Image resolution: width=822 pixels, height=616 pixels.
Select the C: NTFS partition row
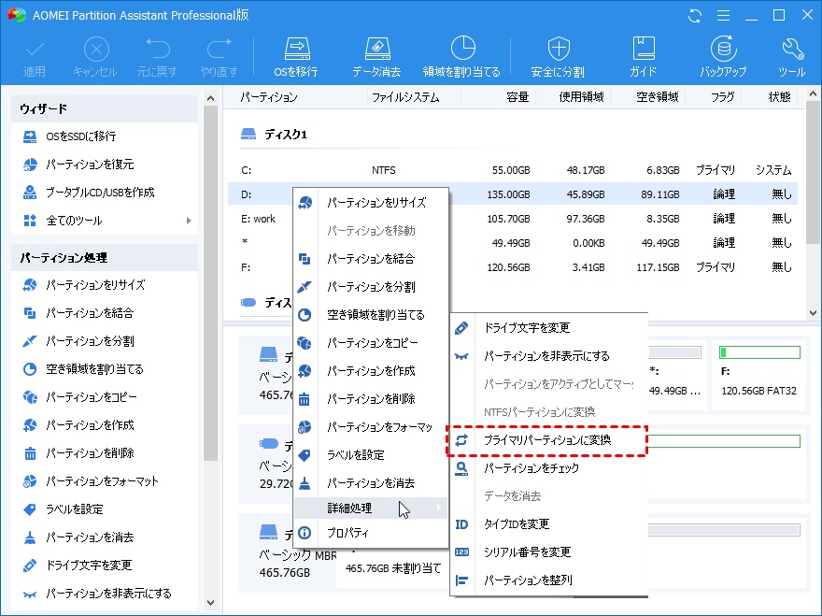click(513, 170)
